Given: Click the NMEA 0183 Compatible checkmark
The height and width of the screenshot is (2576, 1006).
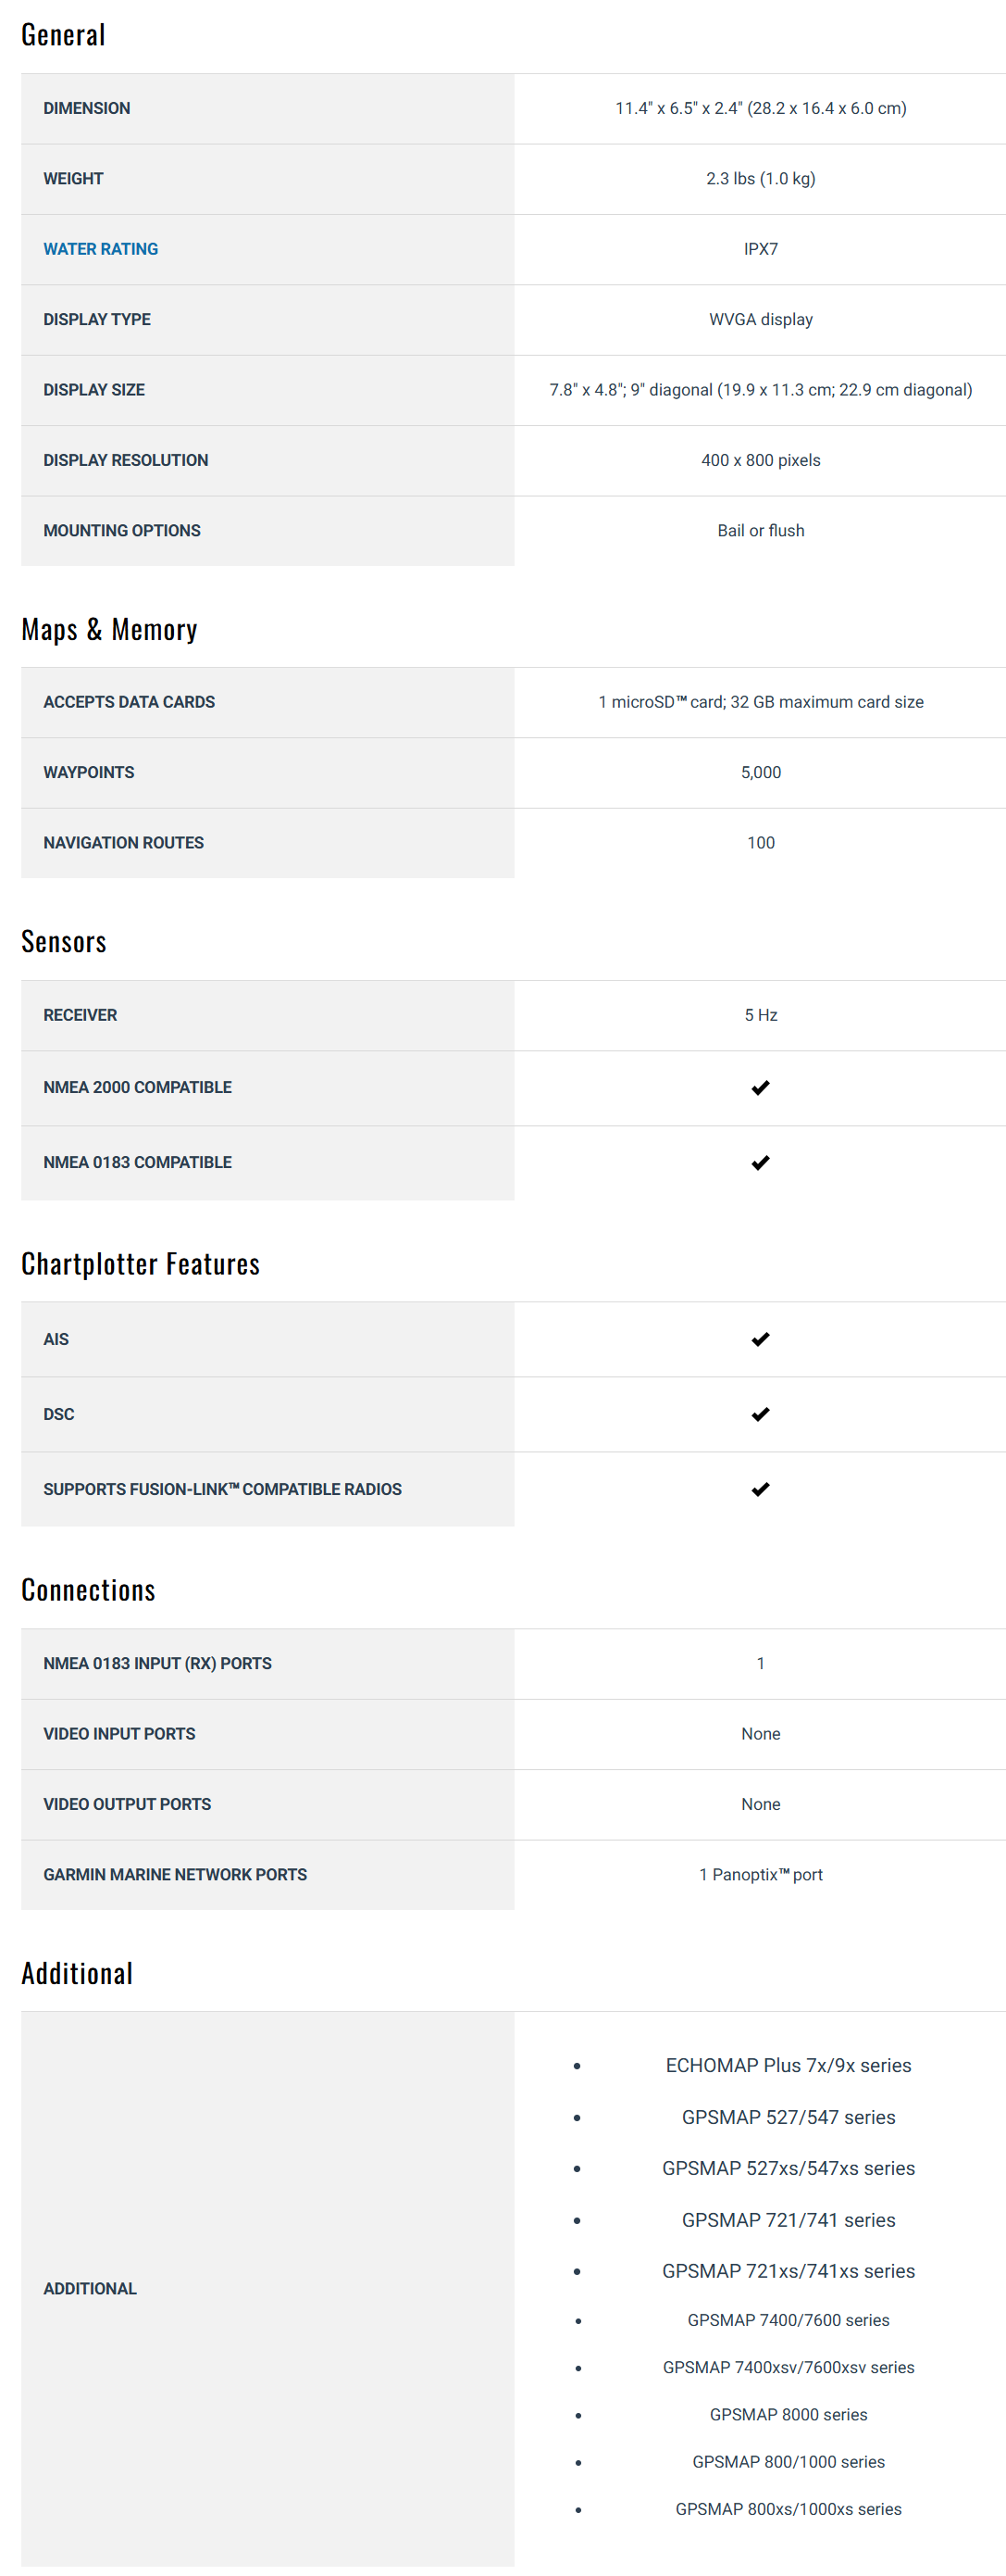Looking at the screenshot, I should [x=760, y=1162].
